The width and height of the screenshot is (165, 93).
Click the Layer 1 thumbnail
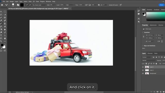click(x=147, y=67)
